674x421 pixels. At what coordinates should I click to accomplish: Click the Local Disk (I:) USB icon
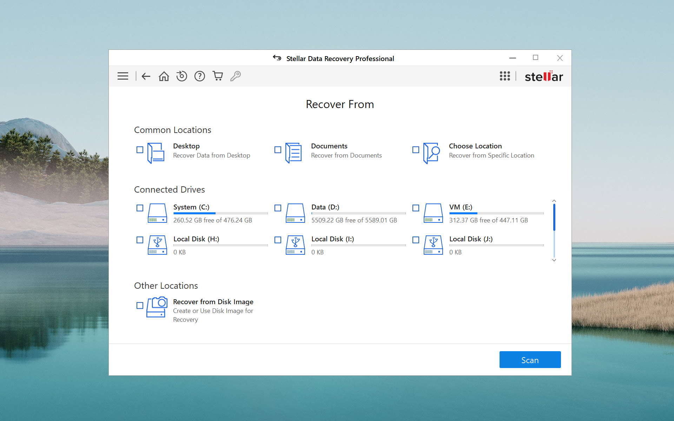(x=295, y=245)
